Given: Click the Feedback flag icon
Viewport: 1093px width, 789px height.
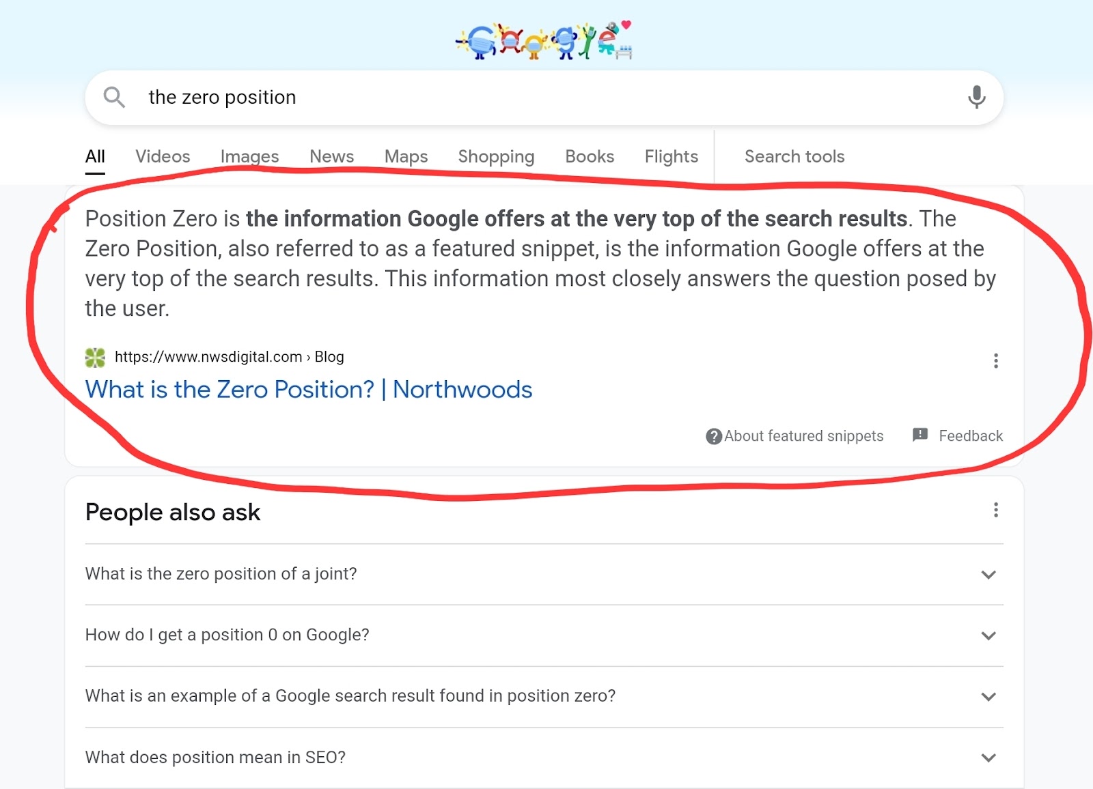Looking at the screenshot, I should tap(920, 435).
